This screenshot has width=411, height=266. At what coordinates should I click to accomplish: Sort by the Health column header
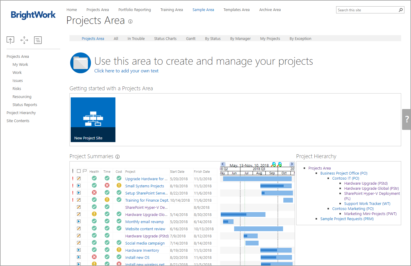coord(94,172)
